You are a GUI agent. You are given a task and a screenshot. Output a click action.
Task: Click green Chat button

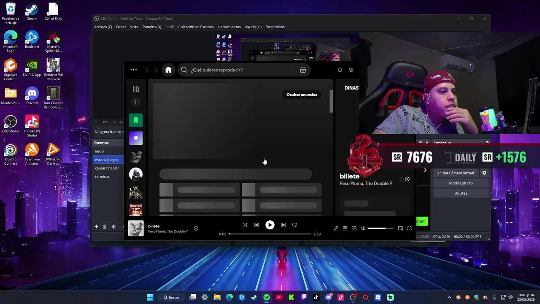tap(421, 221)
